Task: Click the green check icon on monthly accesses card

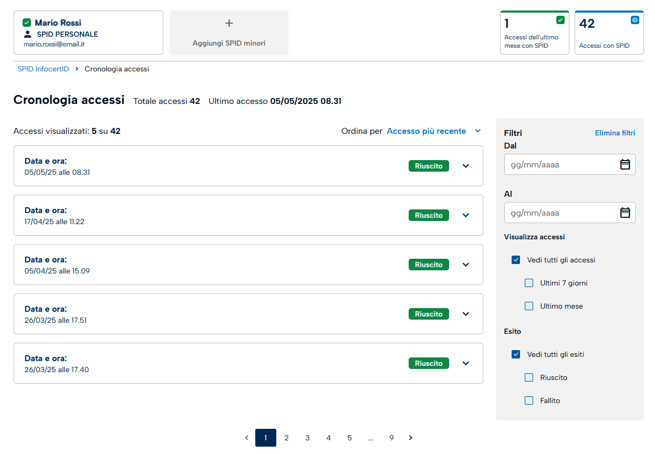Action: coord(560,20)
